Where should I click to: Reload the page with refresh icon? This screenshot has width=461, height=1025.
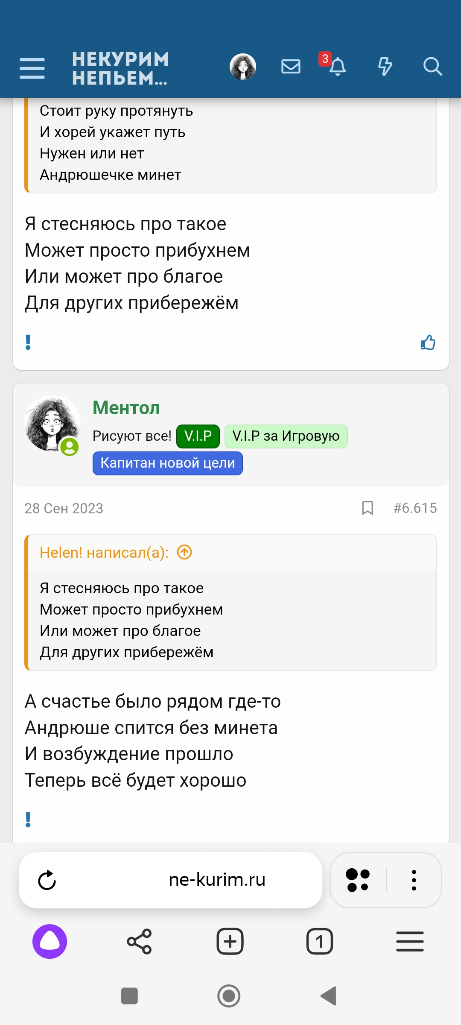(47, 880)
